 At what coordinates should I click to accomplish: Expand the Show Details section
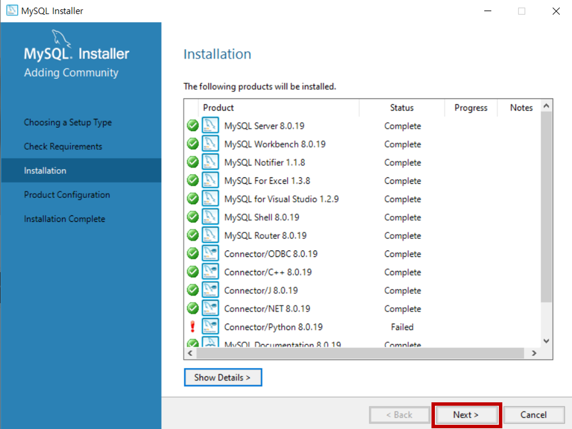point(223,378)
